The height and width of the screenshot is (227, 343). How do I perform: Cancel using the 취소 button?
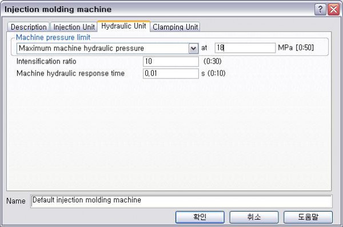254,217
